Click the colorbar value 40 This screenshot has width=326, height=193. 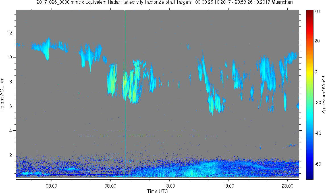coord(317,12)
